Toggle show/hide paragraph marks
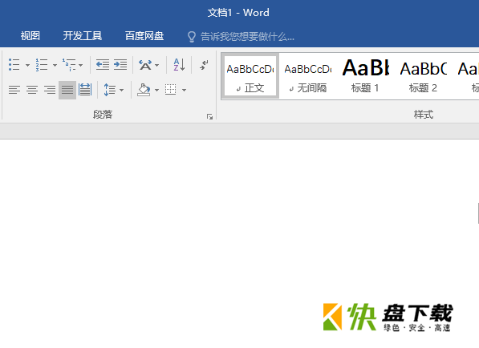Image resolution: width=479 pixels, height=348 pixels. tap(204, 65)
